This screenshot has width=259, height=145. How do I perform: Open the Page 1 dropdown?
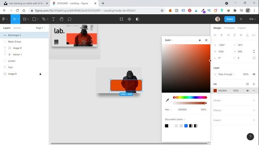(40, 28)
